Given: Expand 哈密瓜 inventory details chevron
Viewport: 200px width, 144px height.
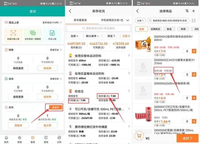Looking at the screenshot, I should point(129,91).
